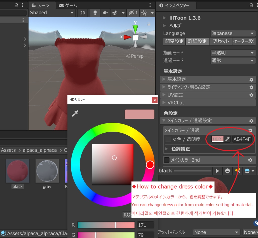The height and width of the screenshot is (238, 258).
Task: Select 簡易設定 mode button
Action: [x=174, y=41]
